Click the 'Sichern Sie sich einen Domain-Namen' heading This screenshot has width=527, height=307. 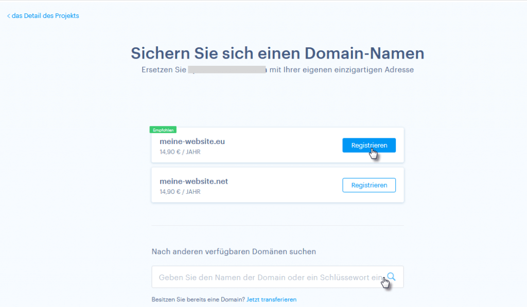(277, 53)
